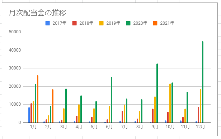Select the green 2020 bar for 4月

click(81, 109)
